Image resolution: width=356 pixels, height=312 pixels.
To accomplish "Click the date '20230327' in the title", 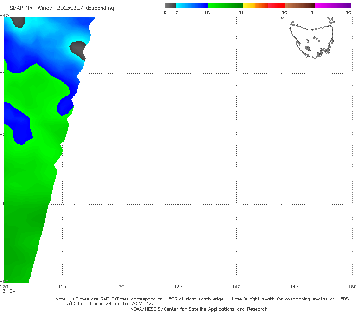I will [x=70, y=8].
